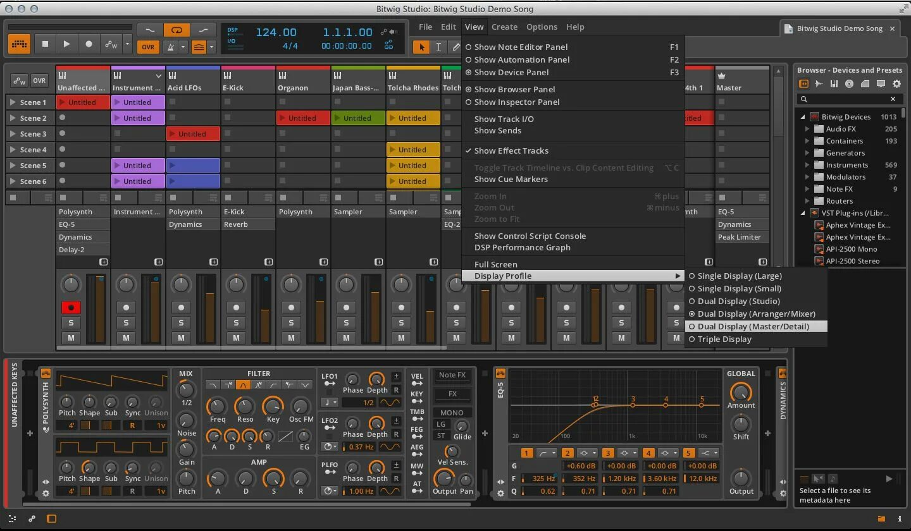
Task: Expand the Containers folder
Action: click(x=807, y=140)
